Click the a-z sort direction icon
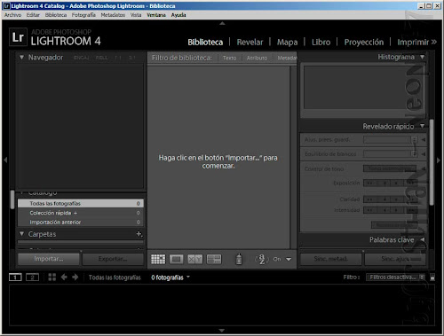Screen dimensions: 444x336 pyautogui.click(x=262, y=259)
